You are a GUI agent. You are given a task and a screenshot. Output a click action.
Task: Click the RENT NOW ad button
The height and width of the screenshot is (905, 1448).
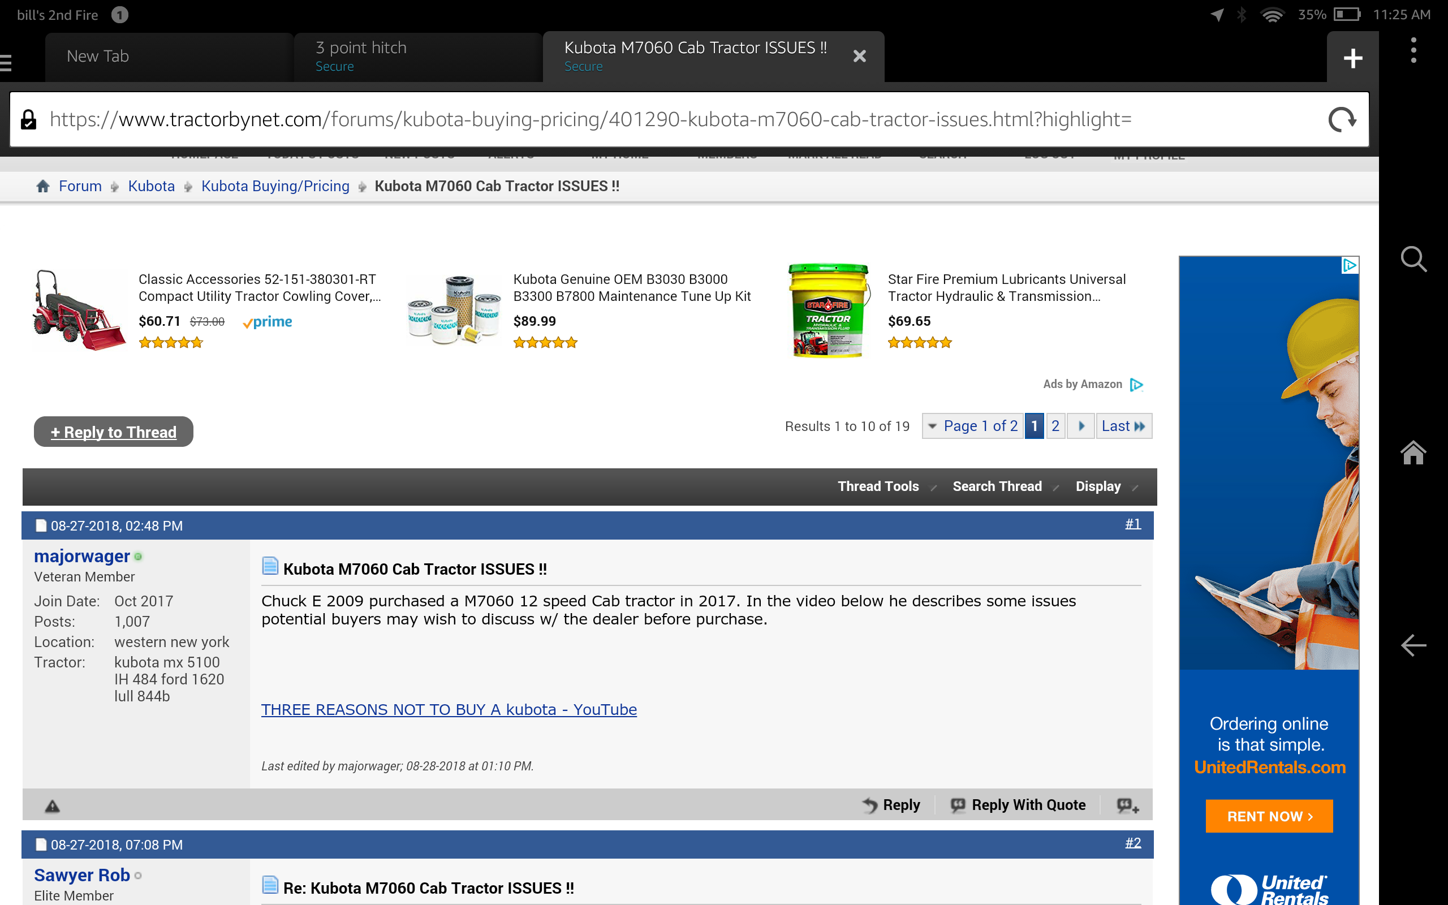(x=1269, y=816)
